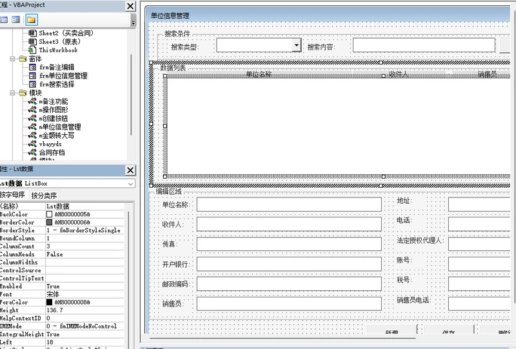
Task: Select module m金额转大写
Action: (57, 135)
